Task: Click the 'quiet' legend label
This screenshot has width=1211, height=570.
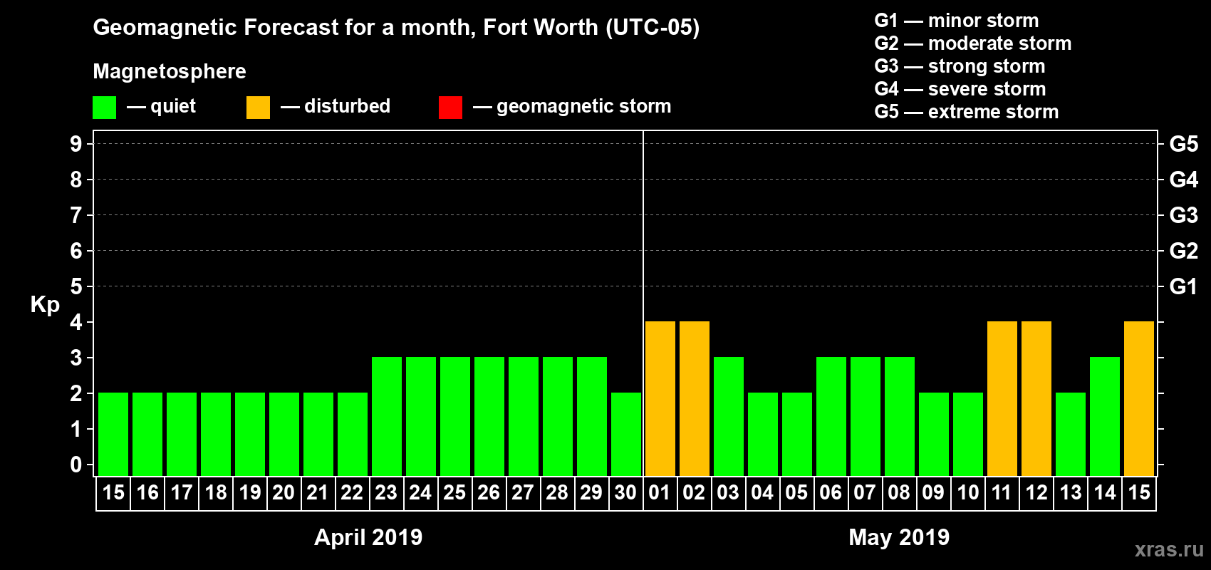Action: tap(173, 106)
